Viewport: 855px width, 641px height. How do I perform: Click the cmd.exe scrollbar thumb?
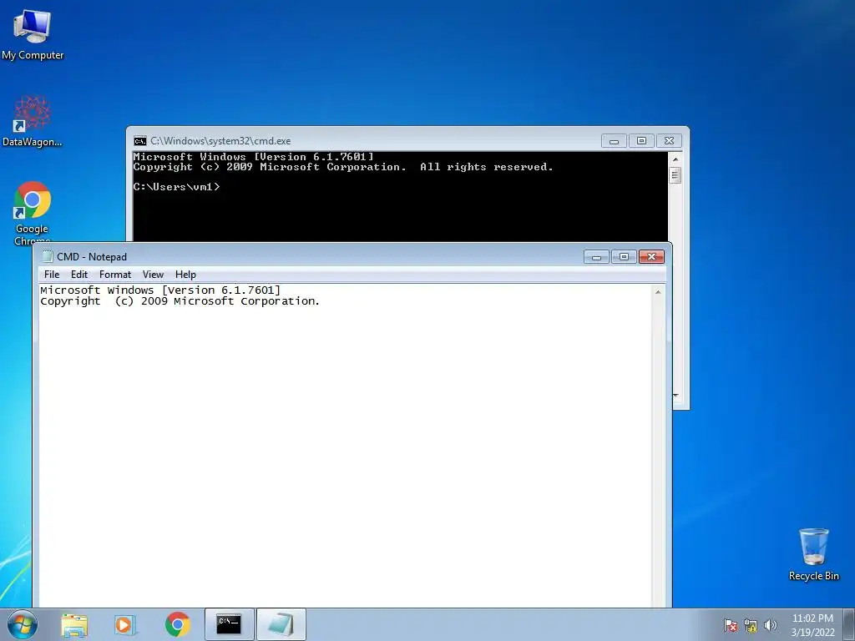click(675, 175)
